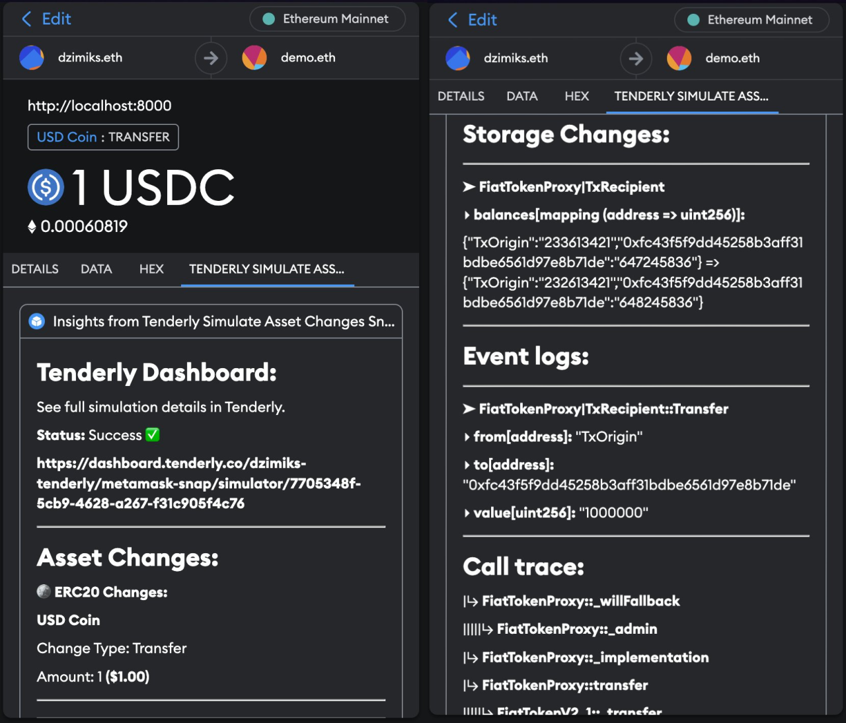Expand the from[address] event field
The width and height of the screenshot is (846, 723).
coord(553,437)
